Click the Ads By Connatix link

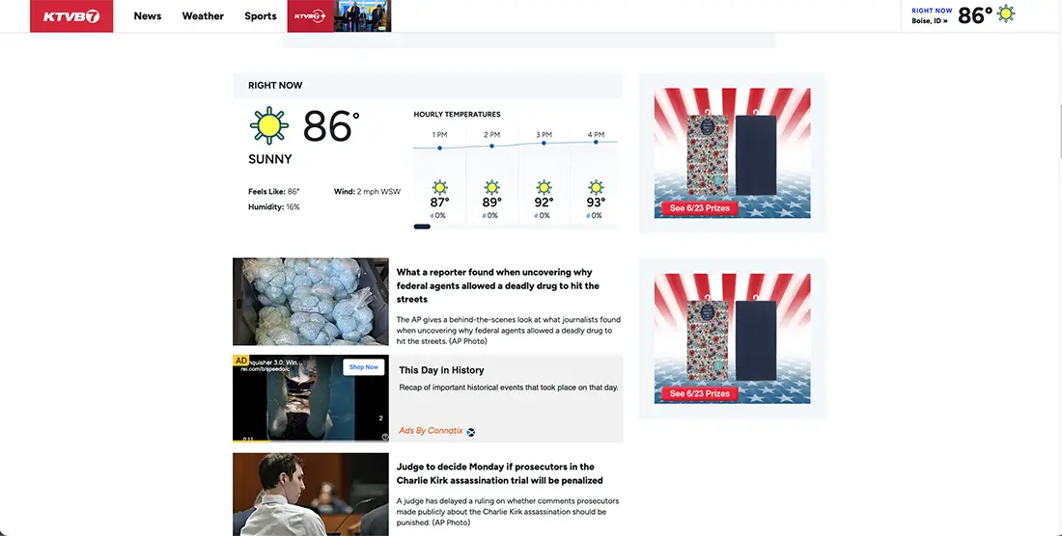tap(431, 431)
